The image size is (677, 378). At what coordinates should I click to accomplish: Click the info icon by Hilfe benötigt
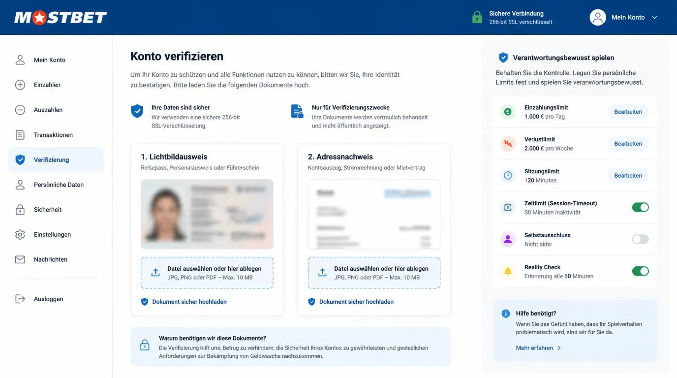[x=506, y=314]
